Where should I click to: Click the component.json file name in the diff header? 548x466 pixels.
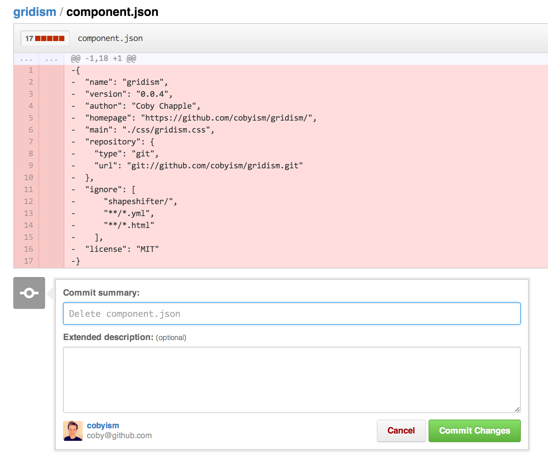110,38
